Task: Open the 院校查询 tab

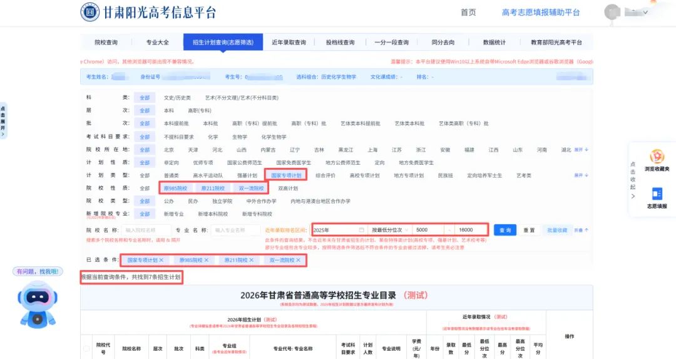Action: point(106,42)
